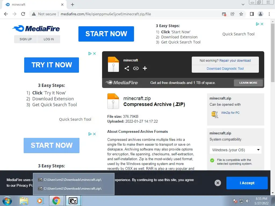Screen dimensions: 275x206
Task: Launch Windows Media Player from the taskbar
Action: [40, 201]
